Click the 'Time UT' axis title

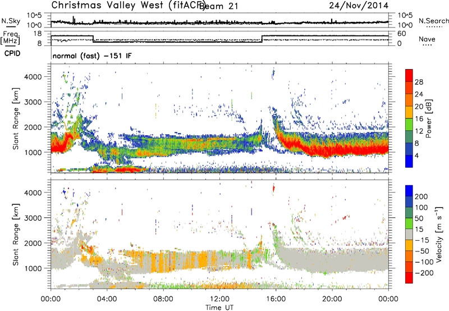(219, 308)
